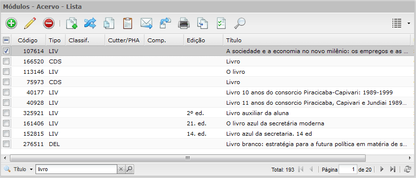Click the checklist document icon
416x178 pixels.
point(221,23)
